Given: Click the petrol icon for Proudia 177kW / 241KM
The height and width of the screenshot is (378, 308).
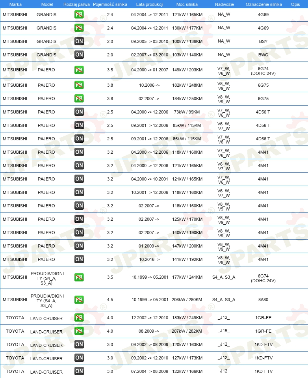Looking at the screenshot, I should click(79, 277).
